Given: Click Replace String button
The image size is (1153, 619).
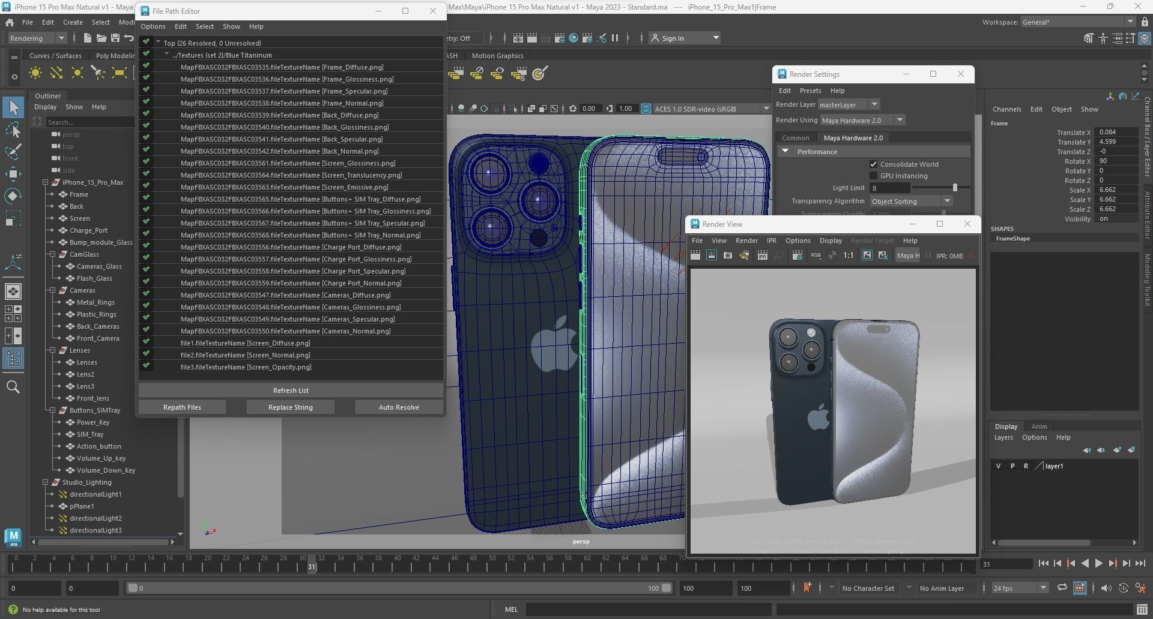Looking at the screenshot, I should pyautogui.click(x=291, y=407).
